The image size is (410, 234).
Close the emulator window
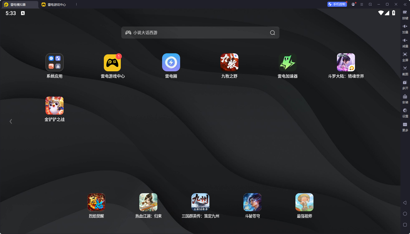click(x=396, y=4)
